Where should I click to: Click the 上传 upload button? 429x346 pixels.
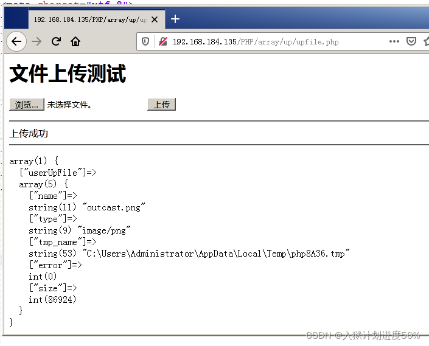[x=161, y=105]
